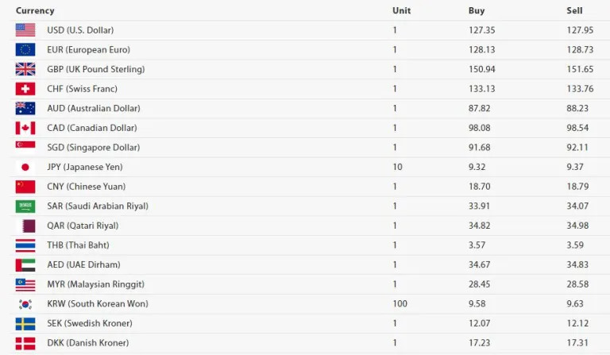Click the QAR (Qatari Riyal) label
Screen dimensions: 610x355
click(83, 226)
